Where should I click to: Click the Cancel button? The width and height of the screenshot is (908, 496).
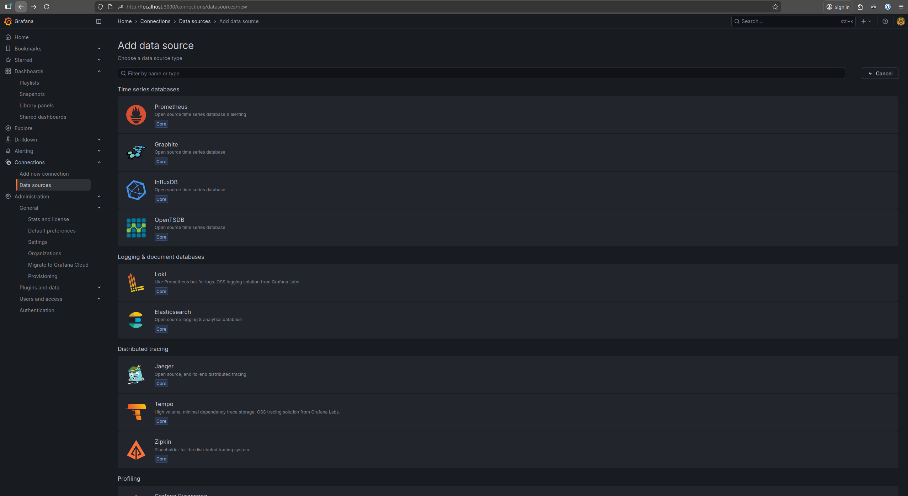pos(880,74)
